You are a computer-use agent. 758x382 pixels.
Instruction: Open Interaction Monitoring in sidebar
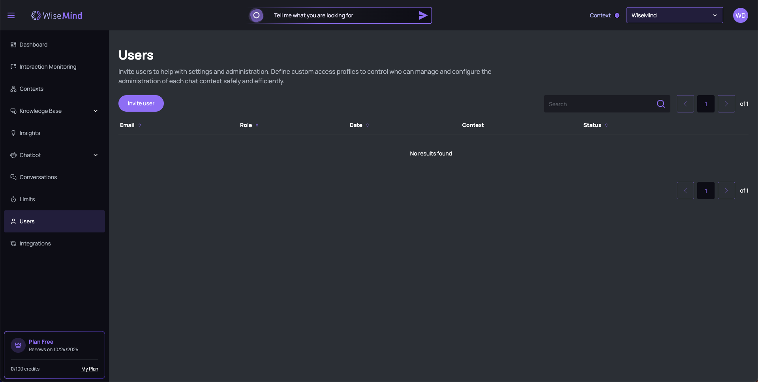[x=48, y=67]
